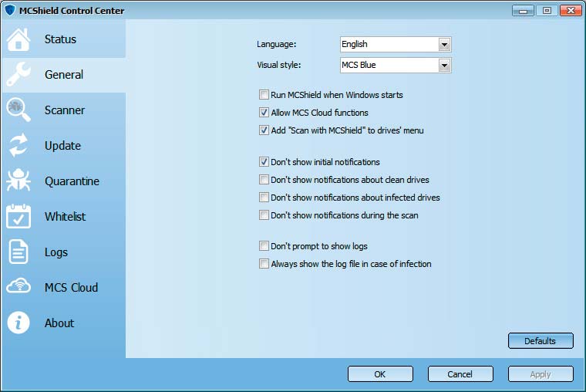
Task: Click the Visual style: label
Action: click(279, 65)
